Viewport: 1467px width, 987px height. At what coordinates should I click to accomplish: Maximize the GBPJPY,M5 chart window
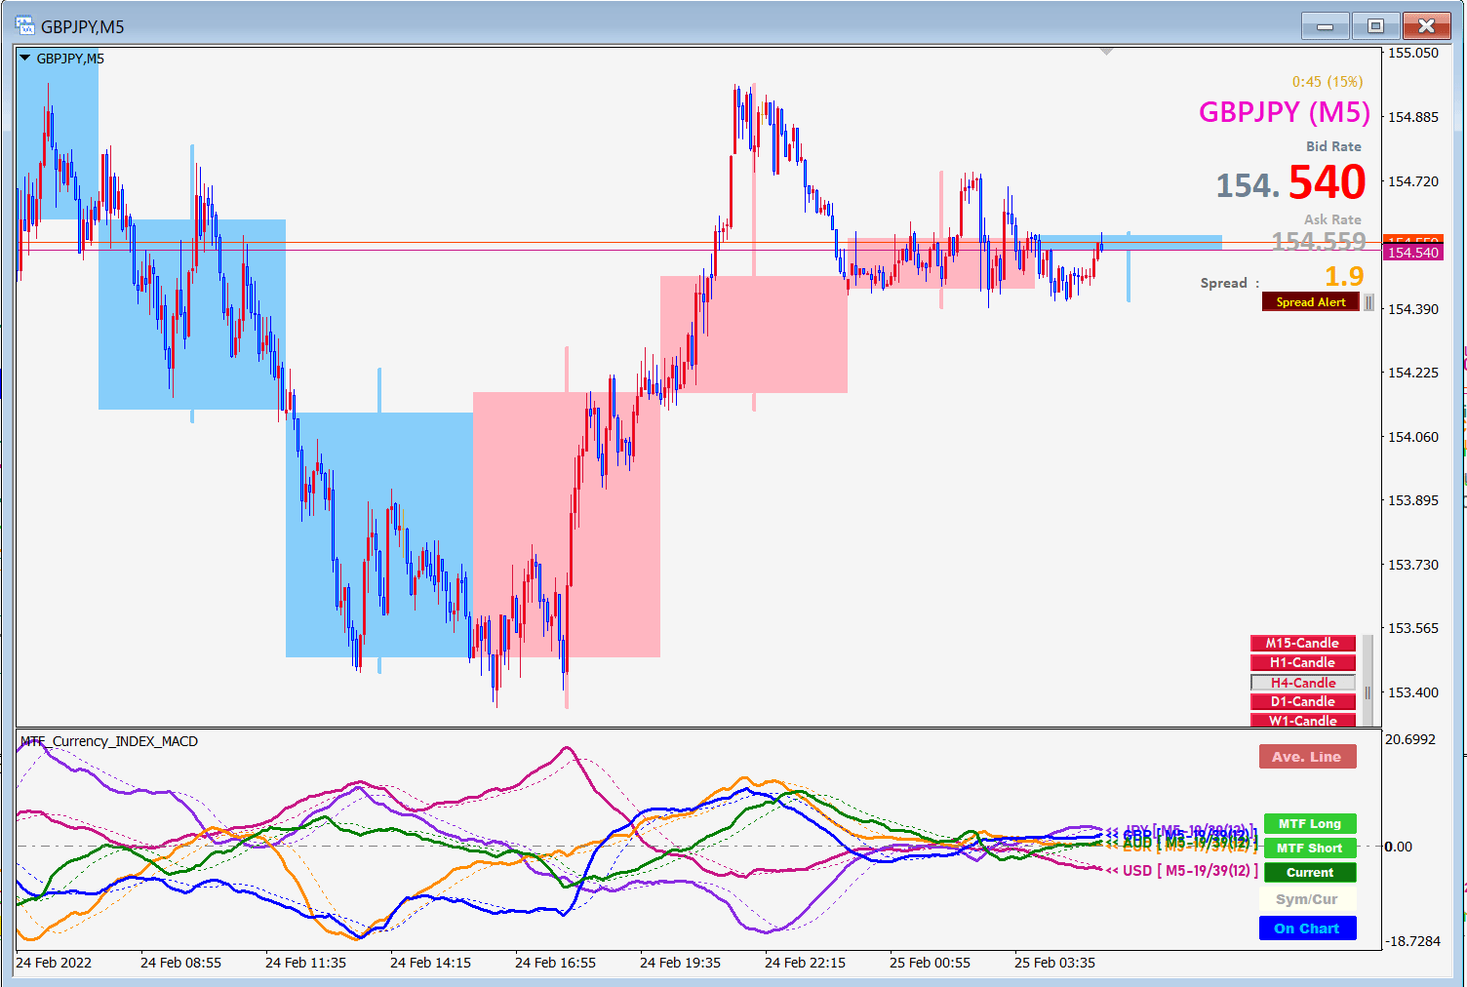(x=1375, y=26)
